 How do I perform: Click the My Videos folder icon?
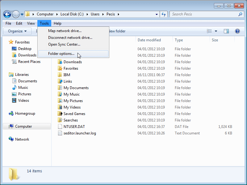click(60, 107)
